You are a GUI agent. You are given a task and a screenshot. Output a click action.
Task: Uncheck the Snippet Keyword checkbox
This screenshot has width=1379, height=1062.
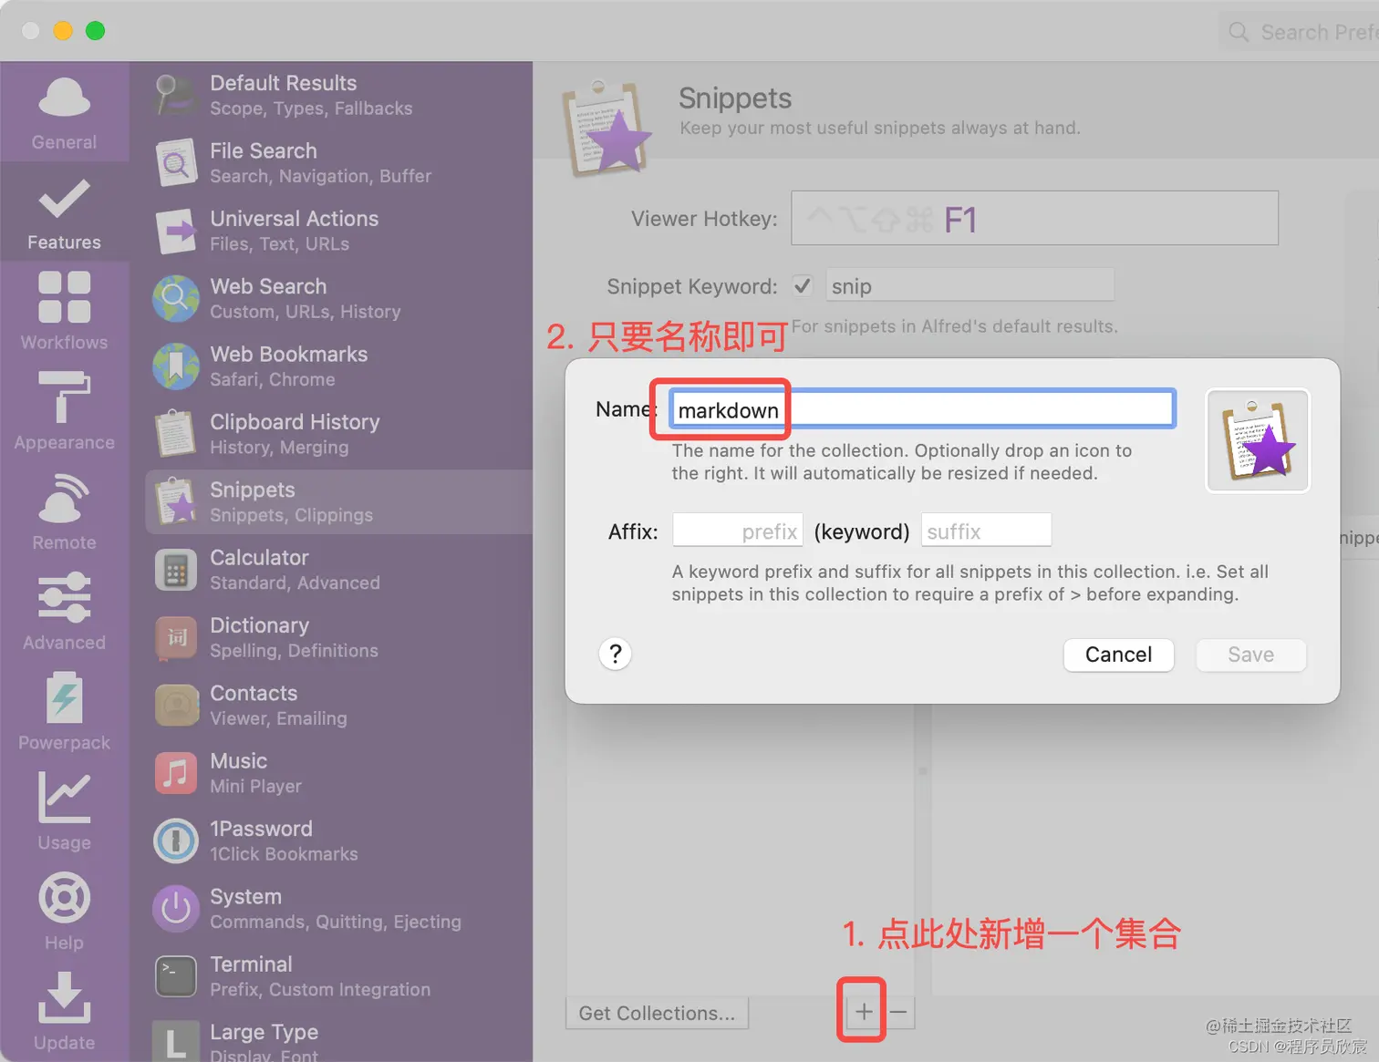802,285
